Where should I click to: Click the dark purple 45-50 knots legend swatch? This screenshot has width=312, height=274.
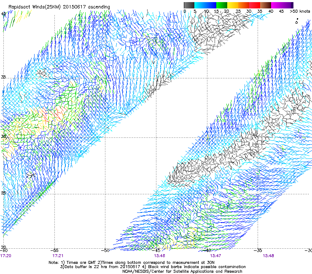[288, 5]
